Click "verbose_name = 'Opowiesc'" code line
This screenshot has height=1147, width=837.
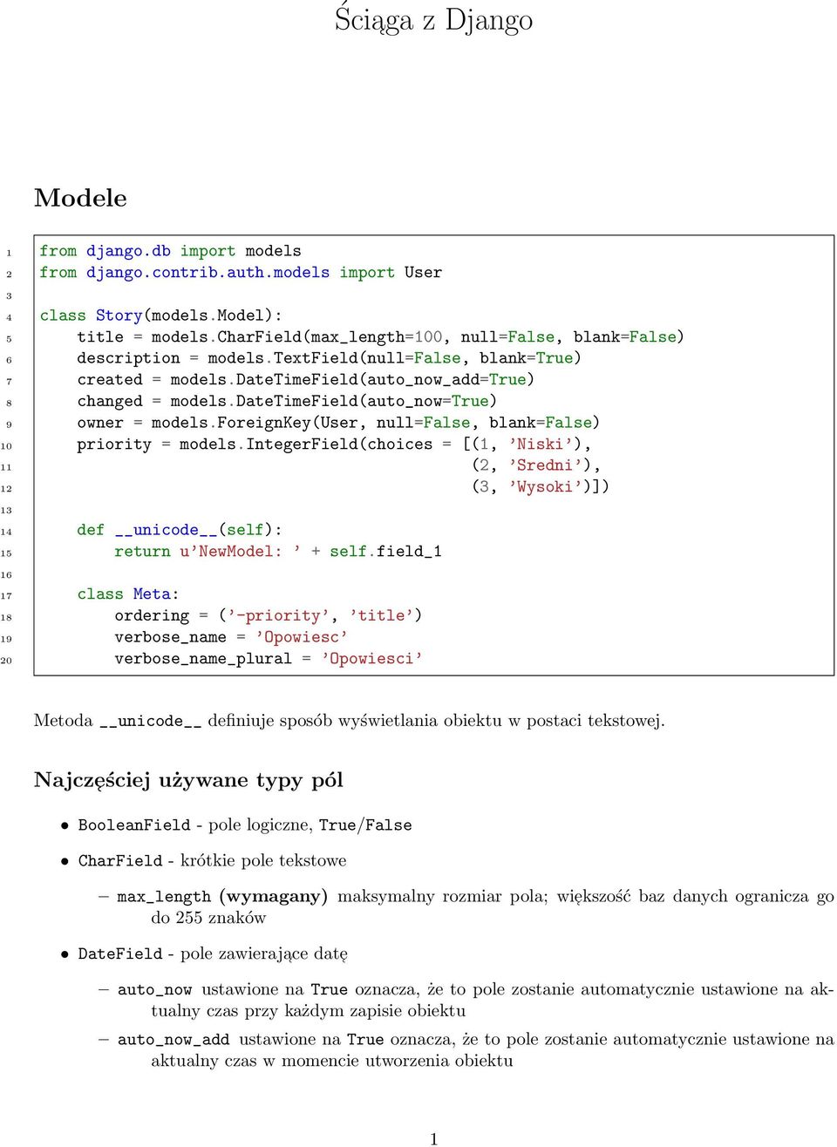(231, 637)
